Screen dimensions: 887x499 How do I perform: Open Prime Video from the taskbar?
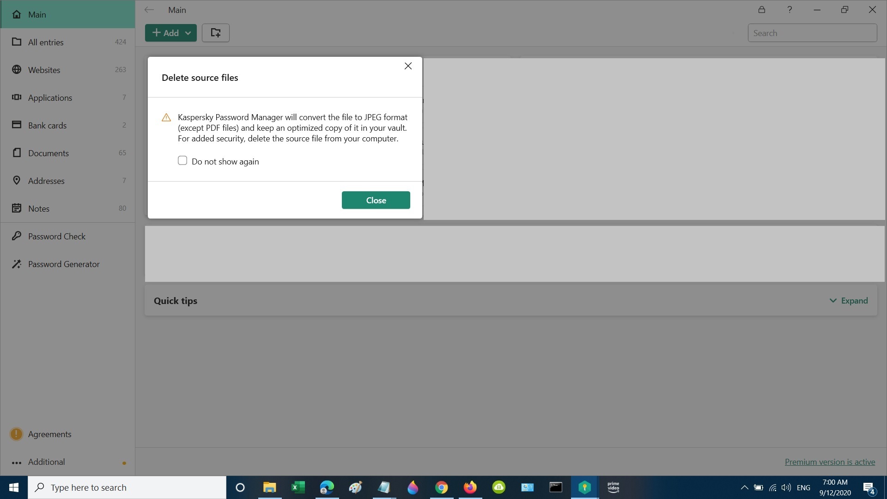613,487
